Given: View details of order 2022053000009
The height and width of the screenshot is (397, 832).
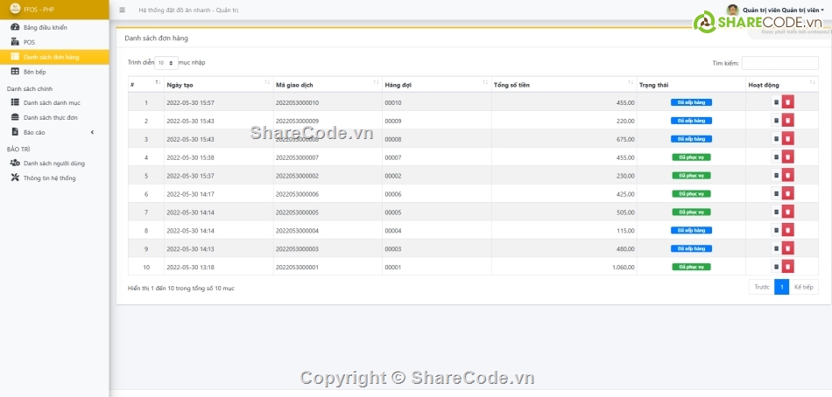Looking at the screenshot, I should pos(775,121).
